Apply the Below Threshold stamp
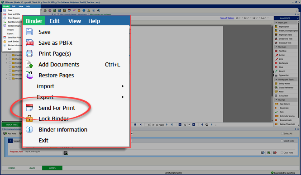 pos(286,124)
